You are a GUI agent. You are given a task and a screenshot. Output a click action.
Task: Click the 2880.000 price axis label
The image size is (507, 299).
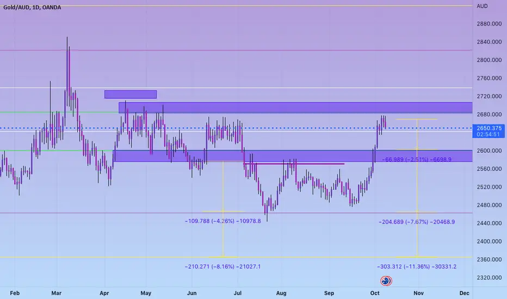489,23
